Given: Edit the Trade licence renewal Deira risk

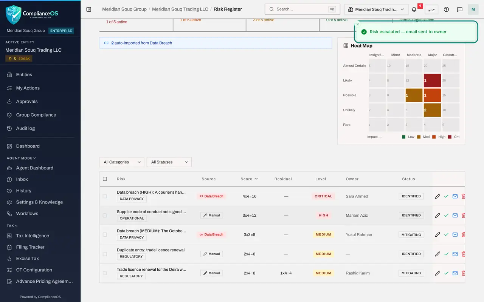Looking at the screenshot, I should click(437, 273).
